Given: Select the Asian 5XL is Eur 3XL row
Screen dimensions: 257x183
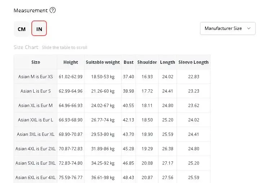Looking at the screenshot, I should pyautogui.click(x=112, y=163).
